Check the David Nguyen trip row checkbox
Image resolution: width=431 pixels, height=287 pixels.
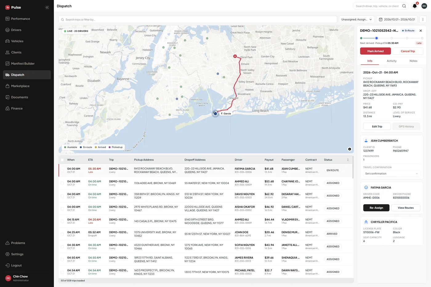pyautogui.click(x=62, y=196)
